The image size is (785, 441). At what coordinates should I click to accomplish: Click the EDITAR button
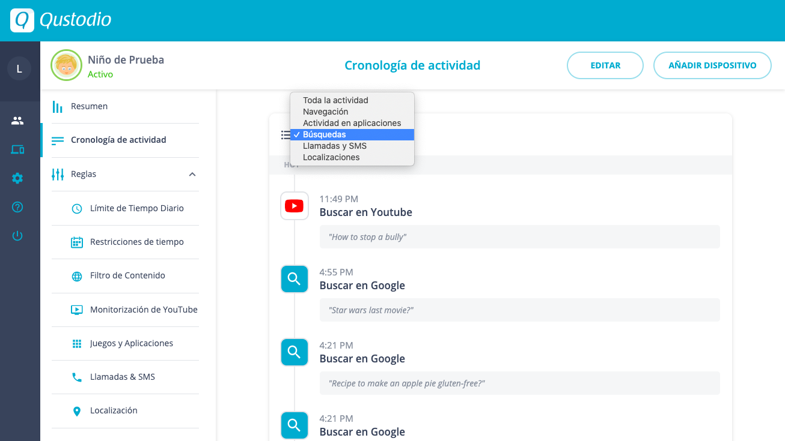605,65
